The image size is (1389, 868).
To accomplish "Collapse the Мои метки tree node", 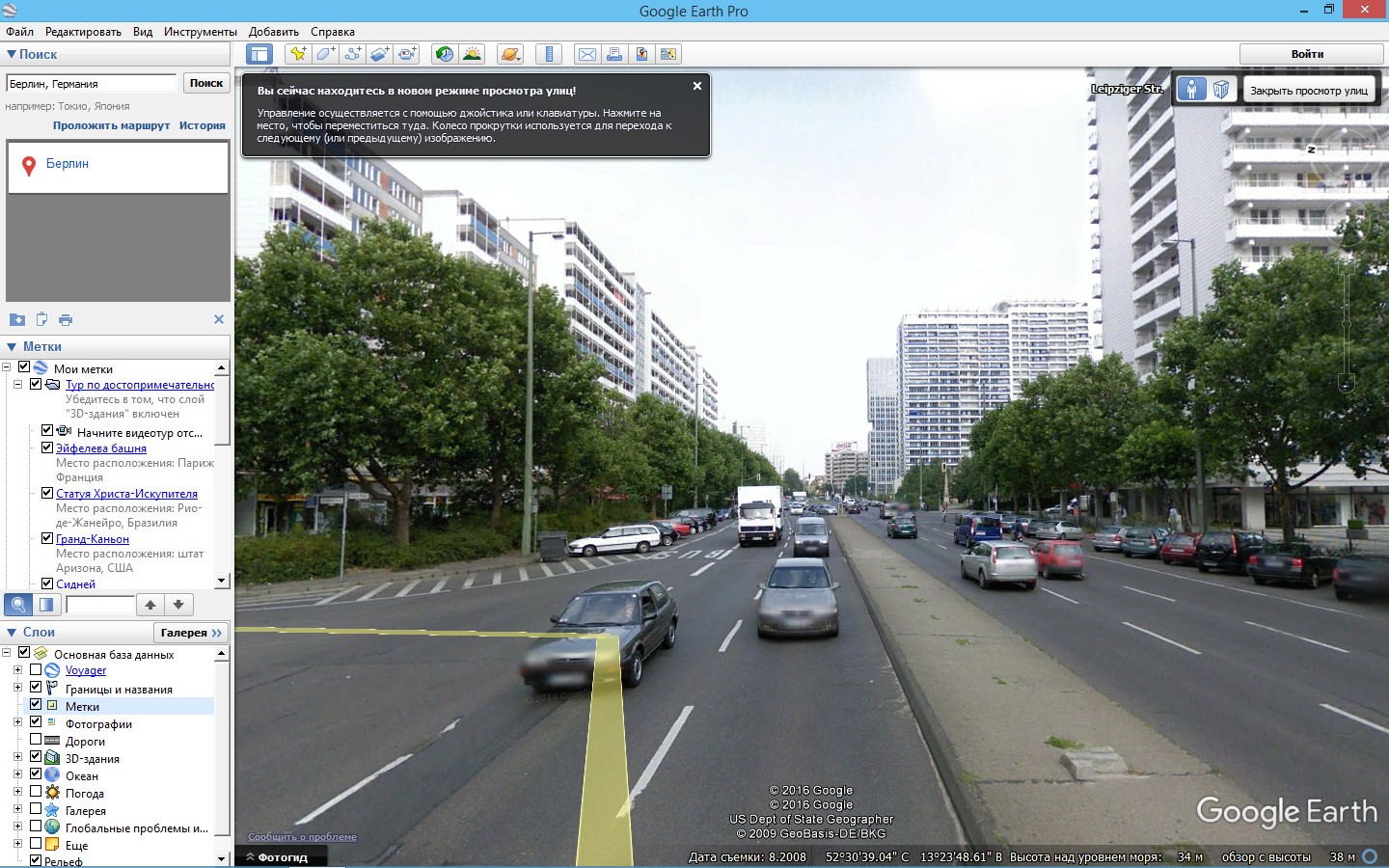I will pyautogui.click(x=7, y=367).
